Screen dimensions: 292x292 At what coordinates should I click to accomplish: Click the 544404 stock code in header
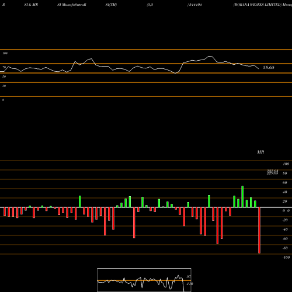pos(195,5)
